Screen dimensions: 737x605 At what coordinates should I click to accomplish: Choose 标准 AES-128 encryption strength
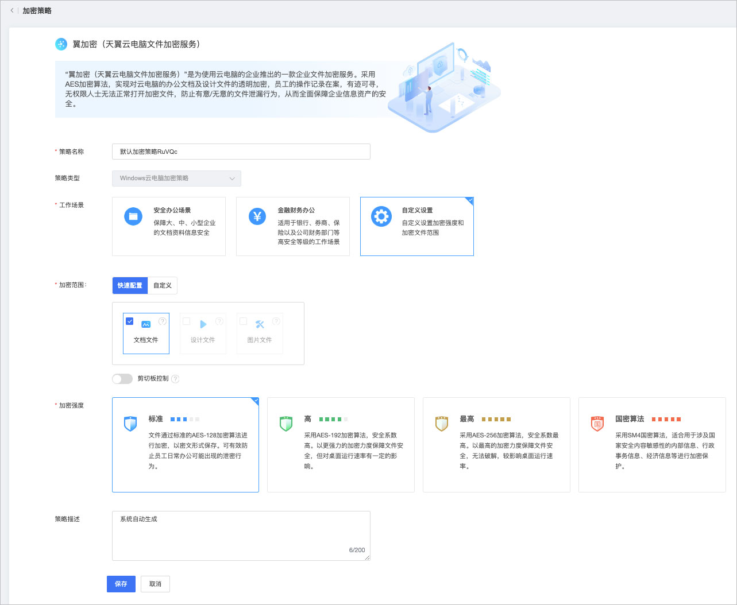click(186, 445)
